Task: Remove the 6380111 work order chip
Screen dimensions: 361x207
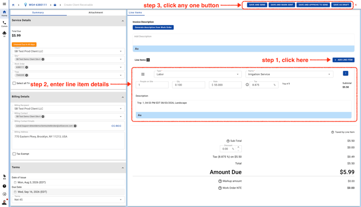Action: [x=27, y=67]
